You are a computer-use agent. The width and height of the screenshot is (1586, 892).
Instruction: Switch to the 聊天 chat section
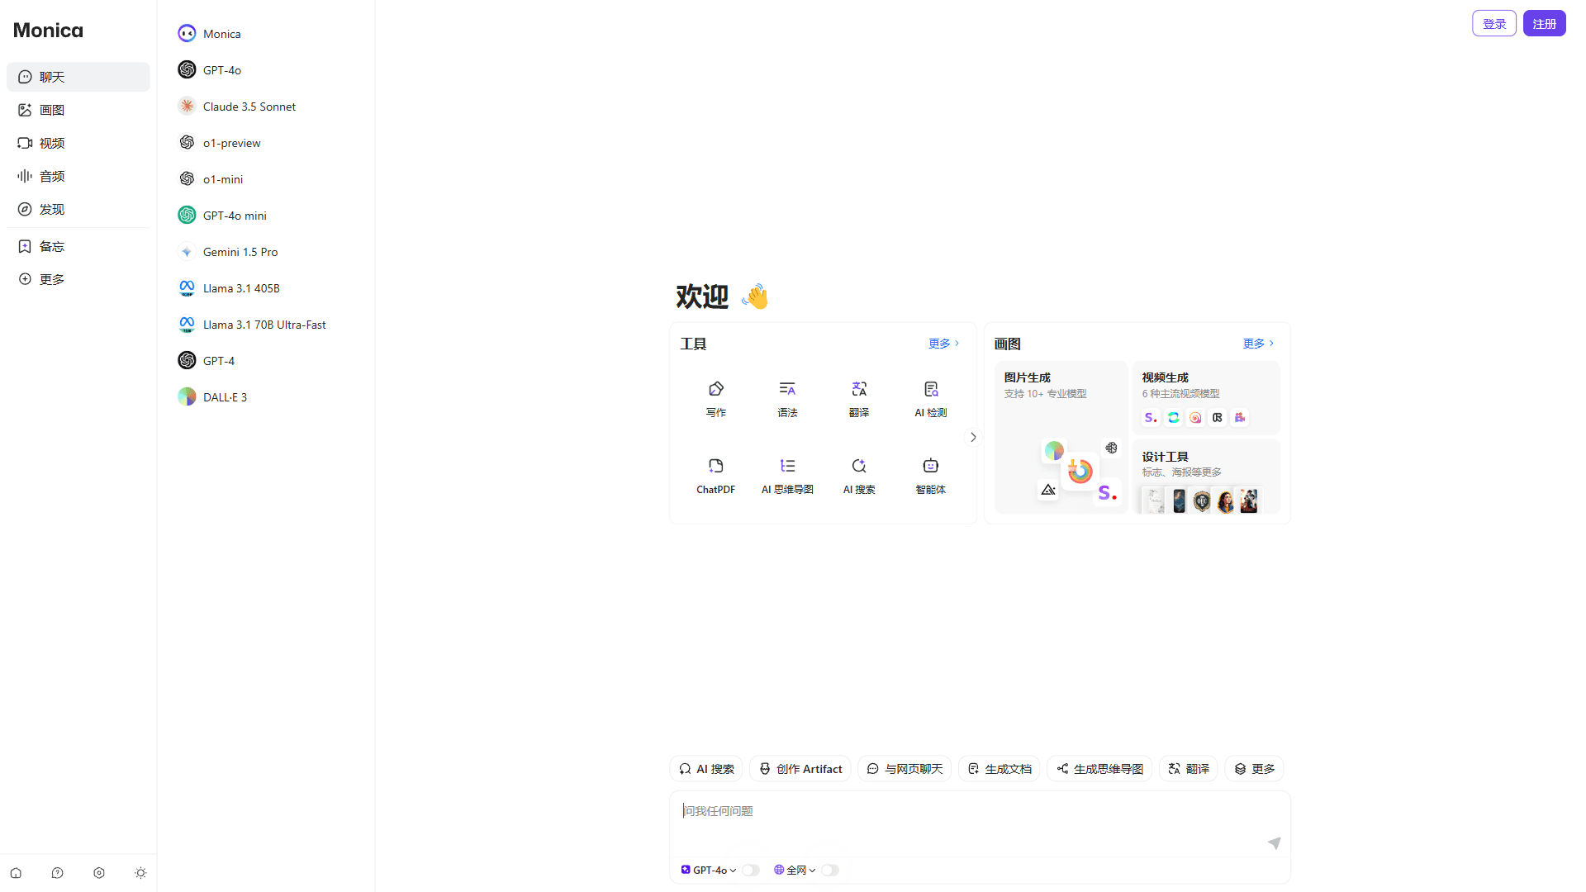pyautogui.click(x=78, y=77)
